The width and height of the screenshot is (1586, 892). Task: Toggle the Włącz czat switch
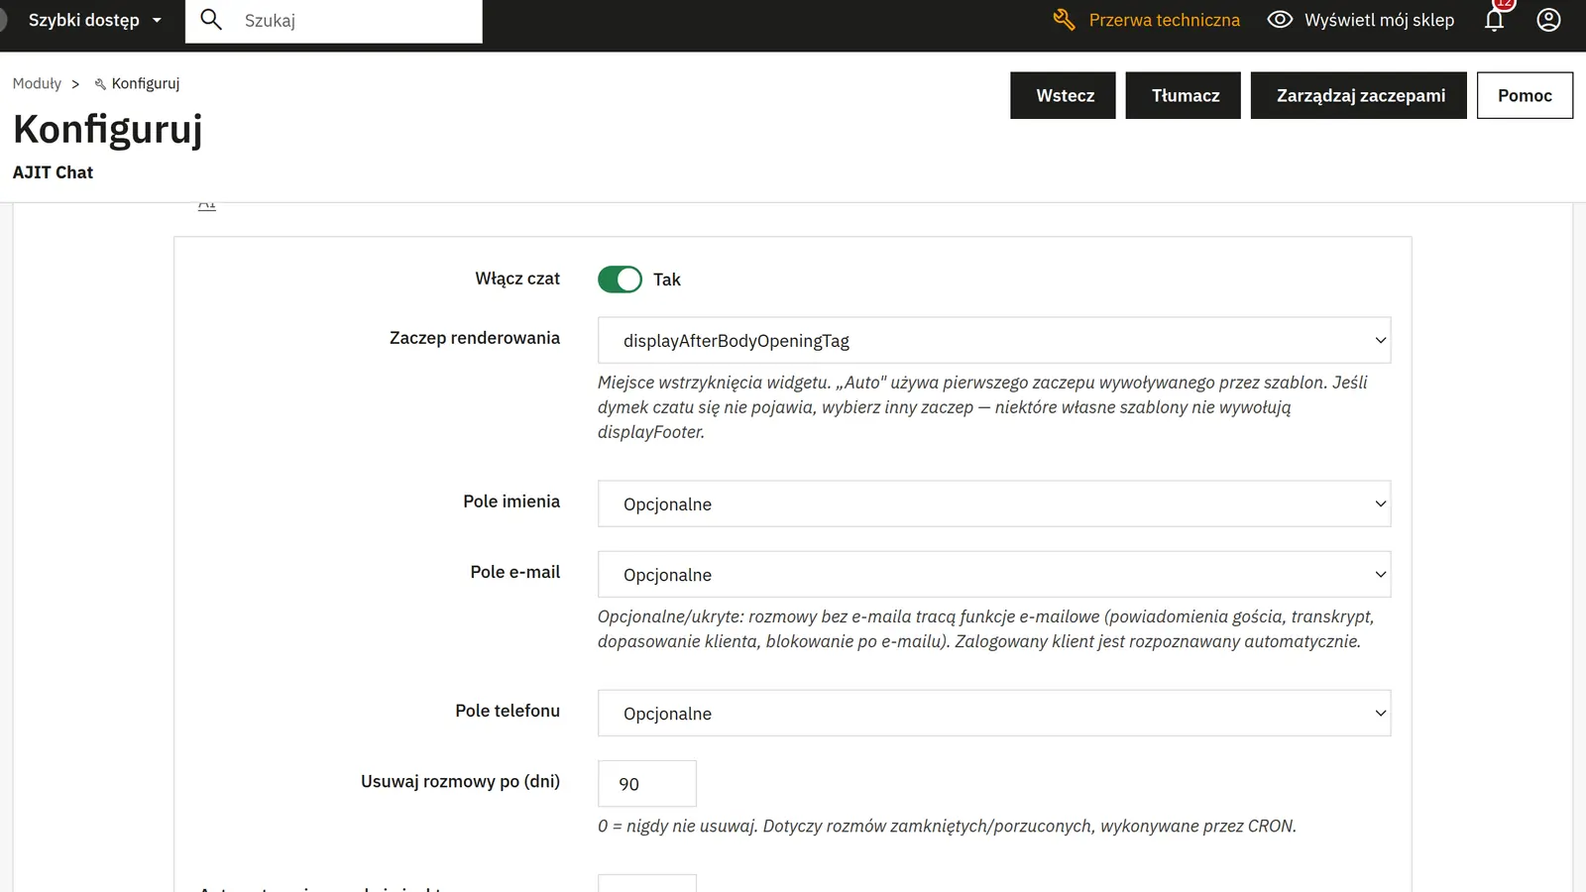click(620, 279)
